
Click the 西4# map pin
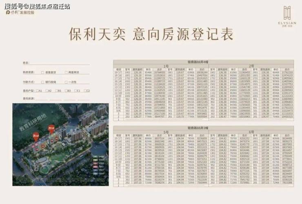(36, 137)
